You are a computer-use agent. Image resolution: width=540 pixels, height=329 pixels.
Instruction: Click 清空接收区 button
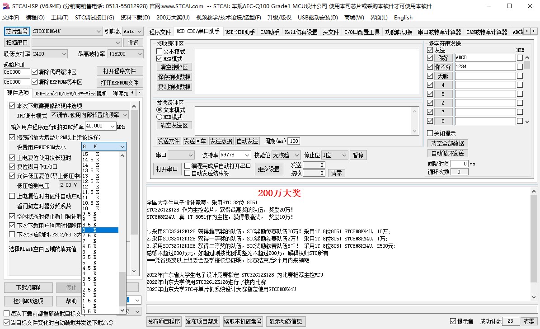coord(174,67)
